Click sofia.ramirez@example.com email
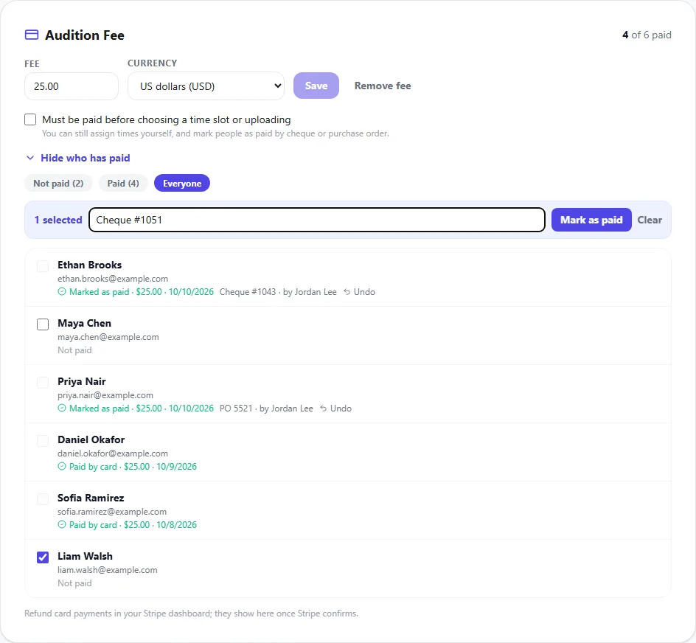The image size is (696, 643). tap(112, 512)
